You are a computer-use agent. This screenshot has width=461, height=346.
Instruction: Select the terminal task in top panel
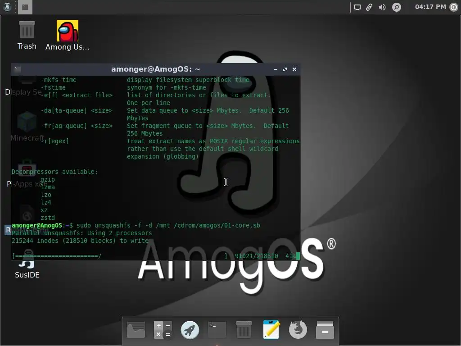click(x=25, y=7)
